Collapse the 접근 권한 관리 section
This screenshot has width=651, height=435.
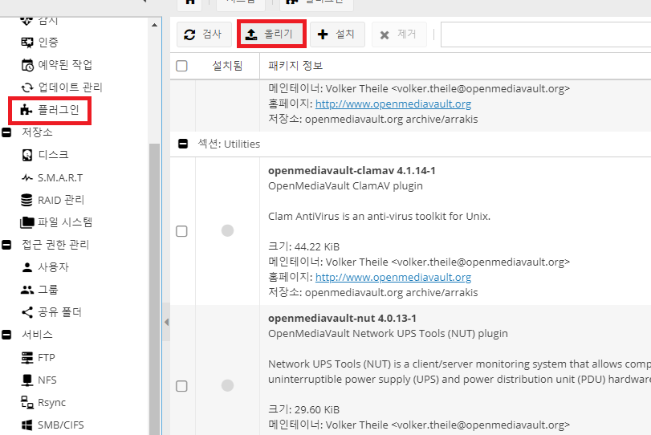(x=6, y=245)
